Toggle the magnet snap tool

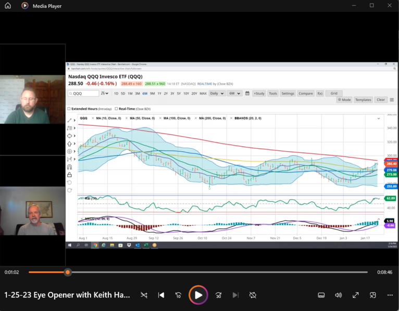[x=69, y=167]
